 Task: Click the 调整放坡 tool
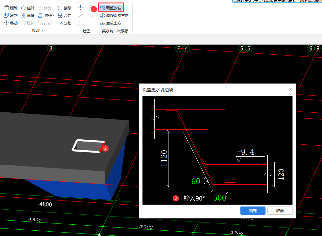pyautogui.click(x=111, y=8)
